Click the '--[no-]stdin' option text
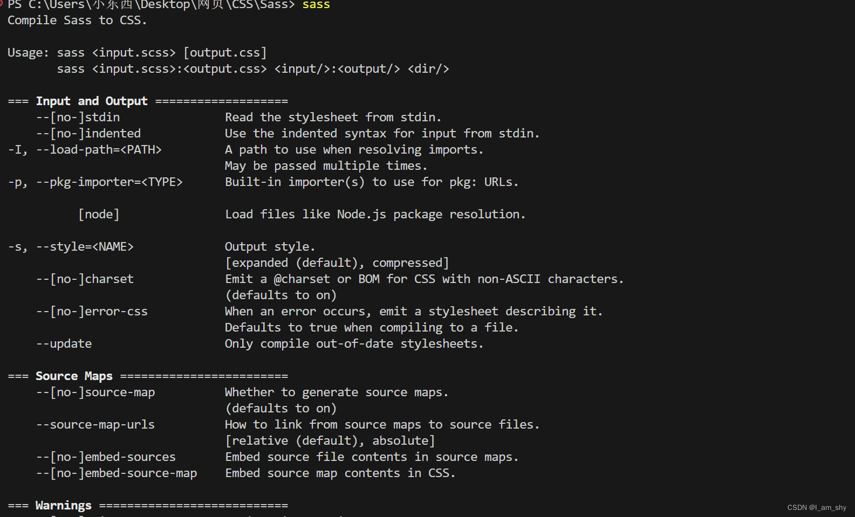The height and width of the screenshot is (517, 855). coord(78,118)
